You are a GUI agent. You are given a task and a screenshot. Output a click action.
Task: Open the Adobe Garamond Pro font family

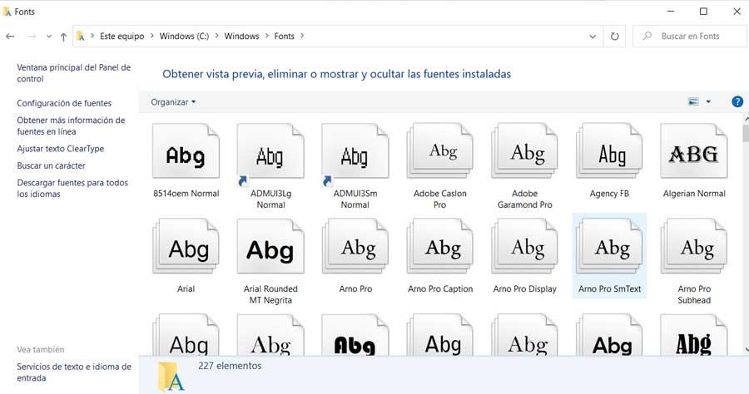coord(524,151)
